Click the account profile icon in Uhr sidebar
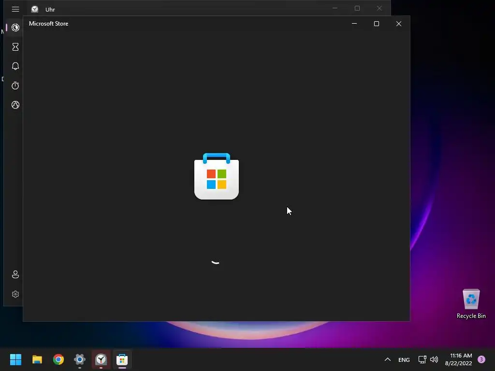 15,274
